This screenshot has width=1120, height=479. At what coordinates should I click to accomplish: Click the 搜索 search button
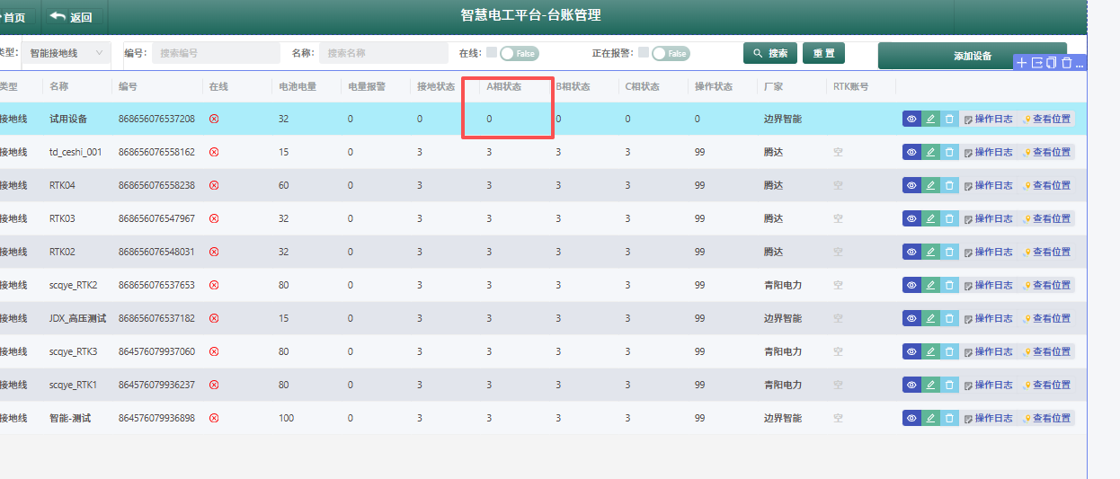pyautogui.click(x=770, y=54)
